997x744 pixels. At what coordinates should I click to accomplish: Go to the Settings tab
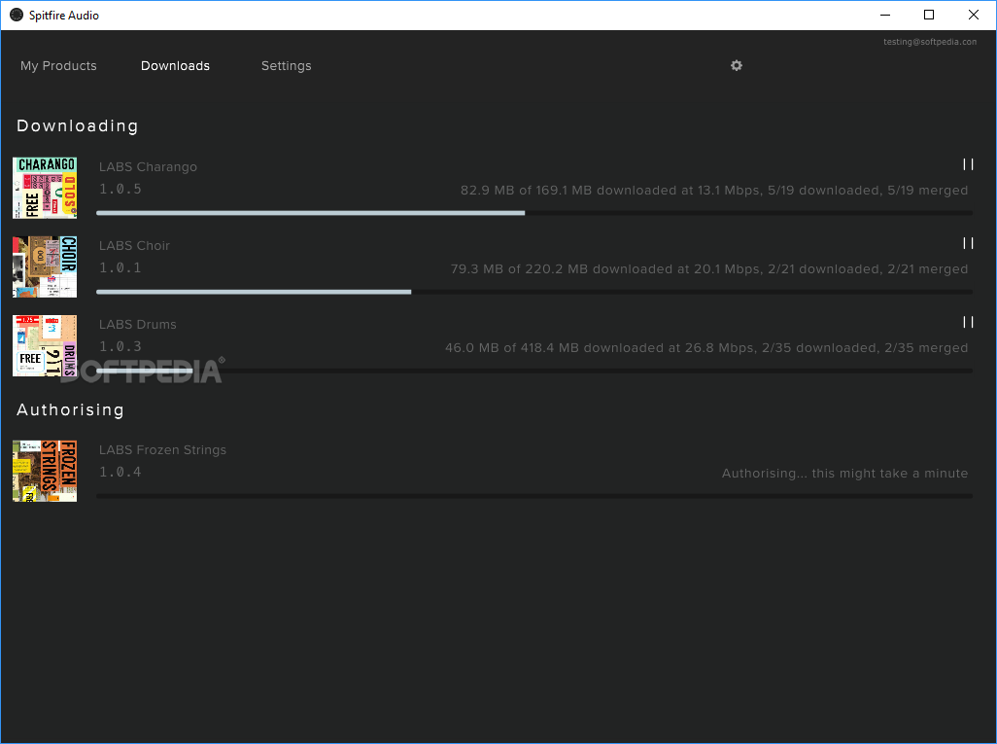pos(286,65)
